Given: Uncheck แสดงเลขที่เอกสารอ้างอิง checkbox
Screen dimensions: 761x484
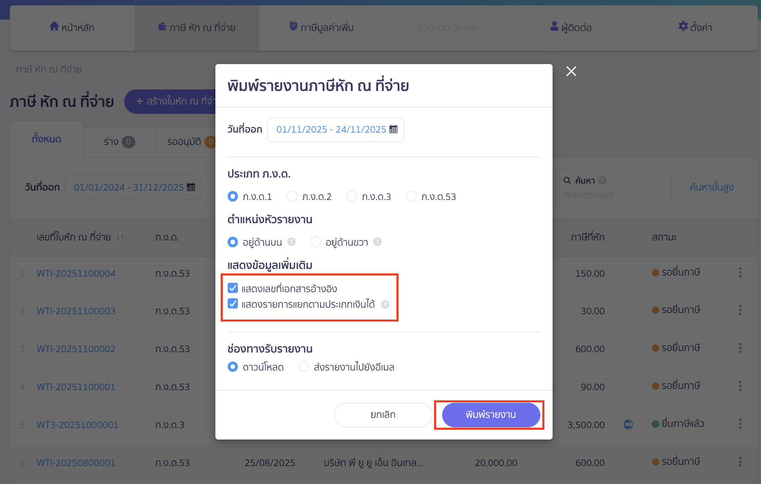Looking at the screenshot, I should [x=233, y=288].
